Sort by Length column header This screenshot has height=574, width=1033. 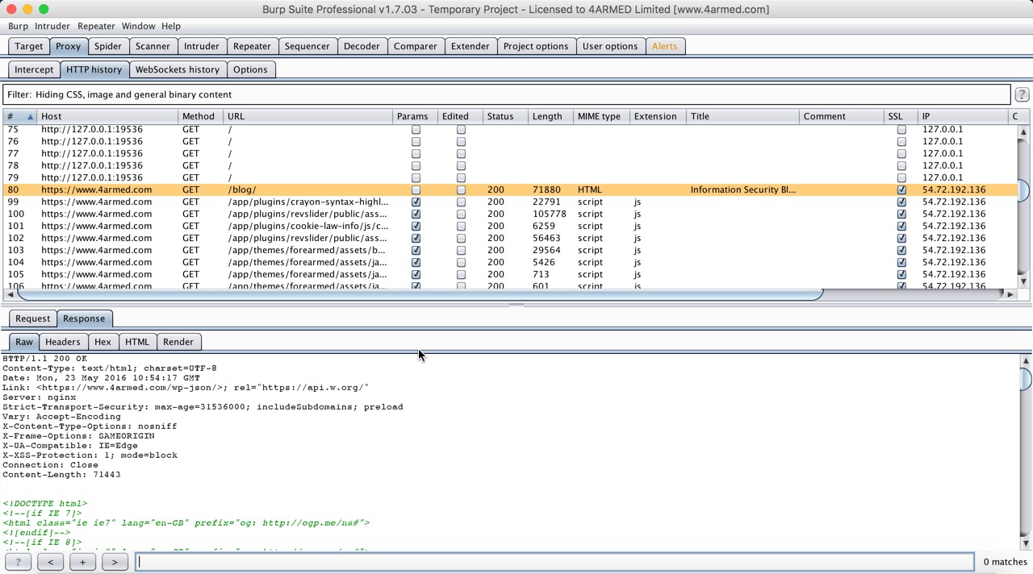[x=550, y=116]
